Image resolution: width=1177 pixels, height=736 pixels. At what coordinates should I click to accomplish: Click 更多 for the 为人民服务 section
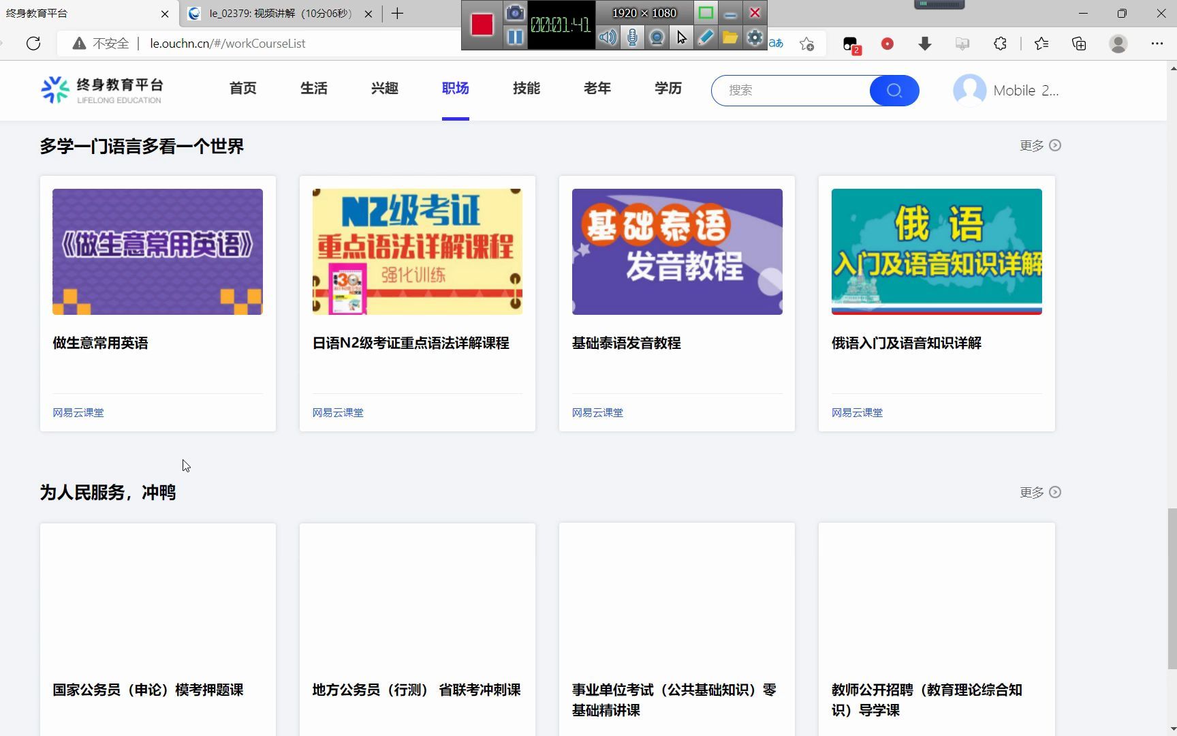(1040, 492)
